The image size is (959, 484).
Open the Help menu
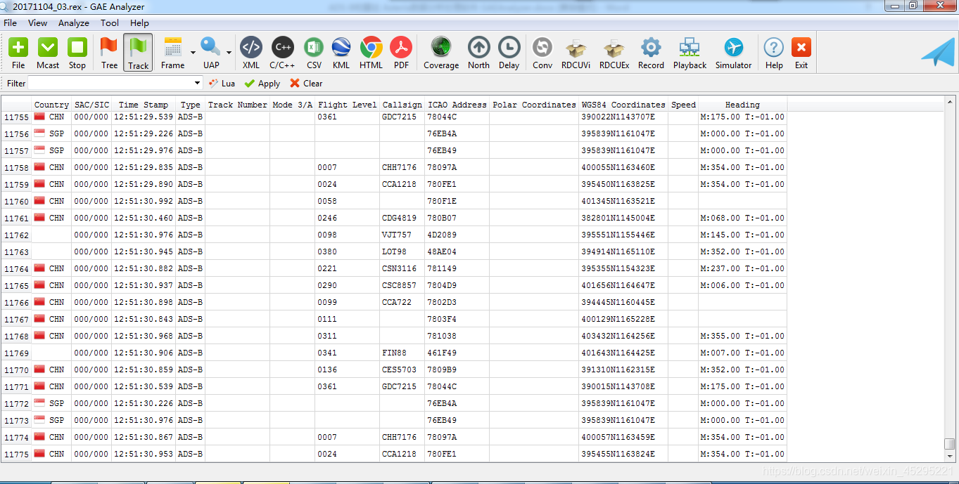(x=140, y=23)
